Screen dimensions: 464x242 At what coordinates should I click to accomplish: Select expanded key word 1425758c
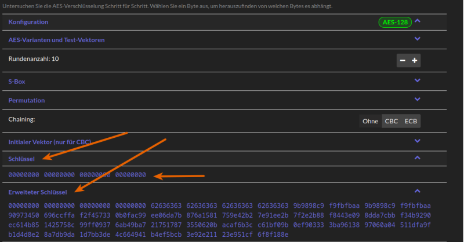59,225
